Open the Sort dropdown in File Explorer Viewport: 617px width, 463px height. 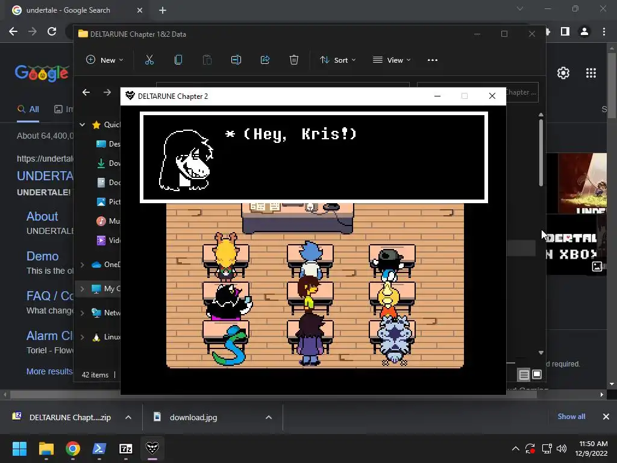click(x=337, y=60)
